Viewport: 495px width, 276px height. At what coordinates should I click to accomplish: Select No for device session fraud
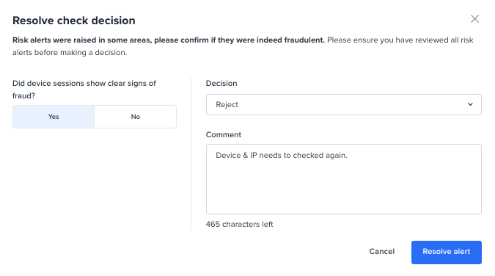point(136,117)
